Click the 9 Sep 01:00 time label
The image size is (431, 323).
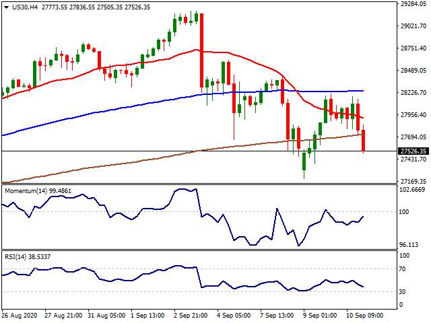coord(321,315)
